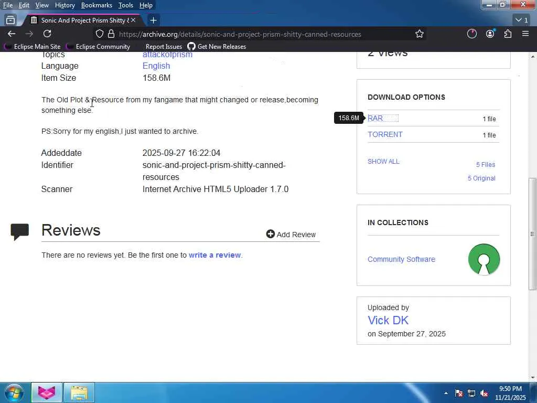This screenshot has height=403, width=537.
Task: Open the Windows Start menu
Action: pyautogui.click(x=14, y=393)
